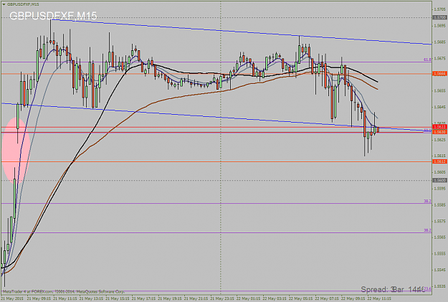Click the 1.5605 price scale label
The width and height of the screenshot is (448, 302).
[440, 172]
